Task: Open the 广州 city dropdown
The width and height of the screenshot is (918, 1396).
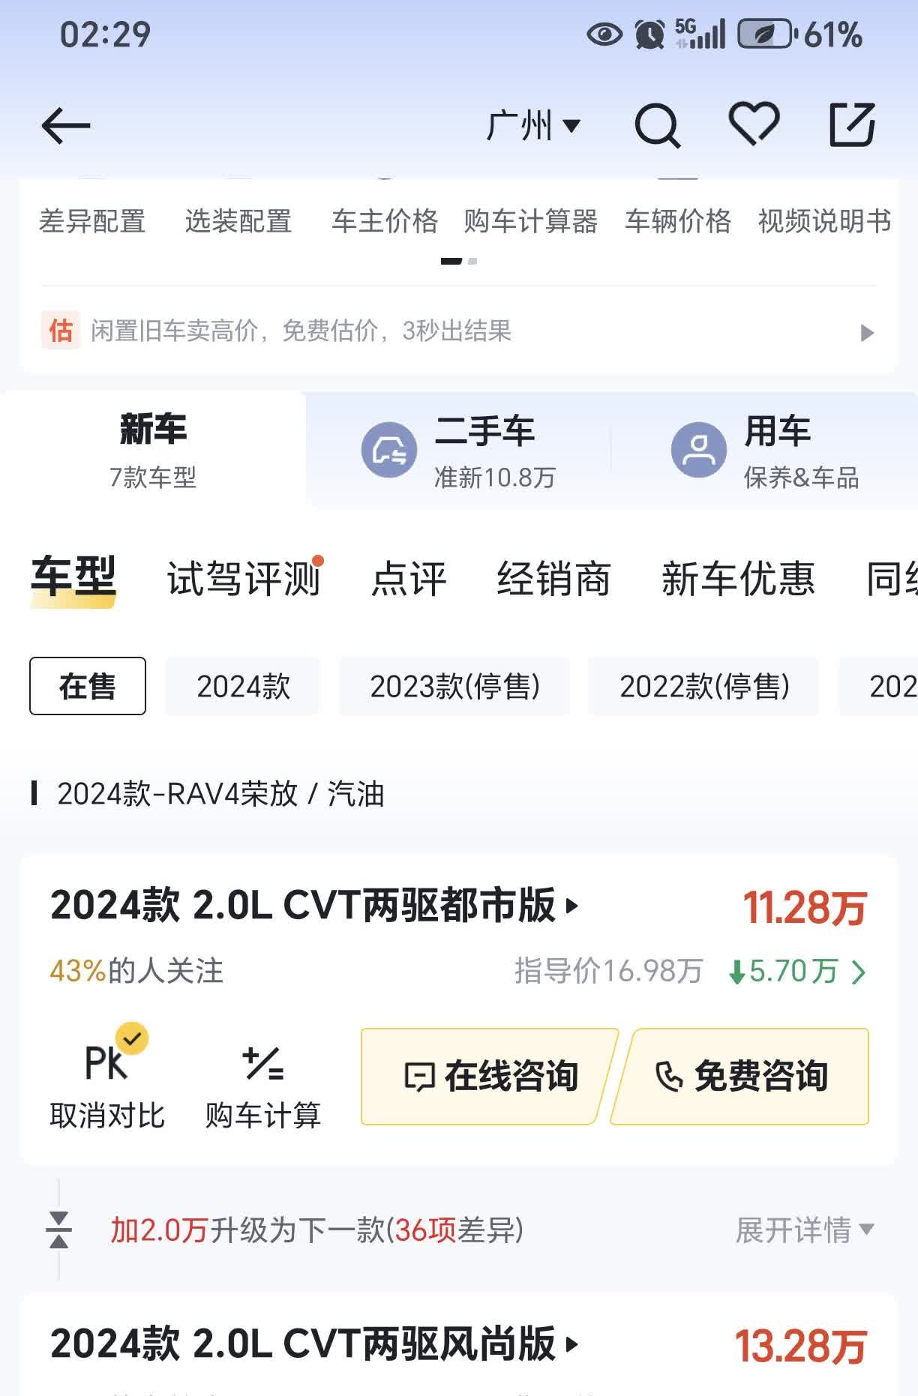Action: tap(533, 124)
